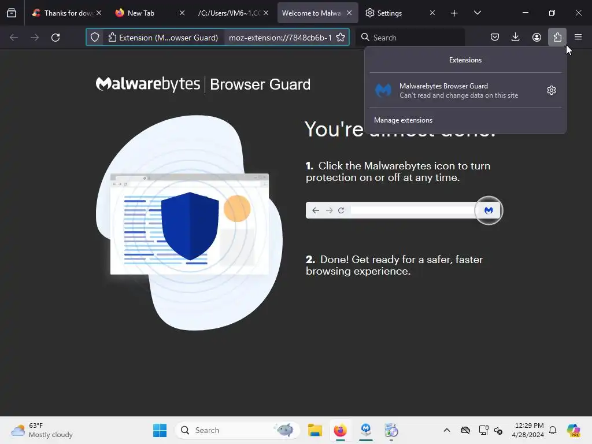This screenshot has height=444, width=592.
Task: Click the Malwarebytes Browser Guard logo
Action: click(203, 84)
